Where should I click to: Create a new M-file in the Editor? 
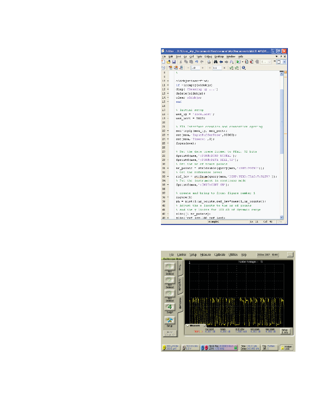(x=163, y=62)
